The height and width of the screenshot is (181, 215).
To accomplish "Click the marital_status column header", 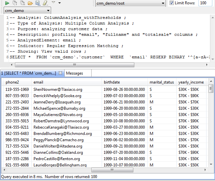I will point(161,82).
